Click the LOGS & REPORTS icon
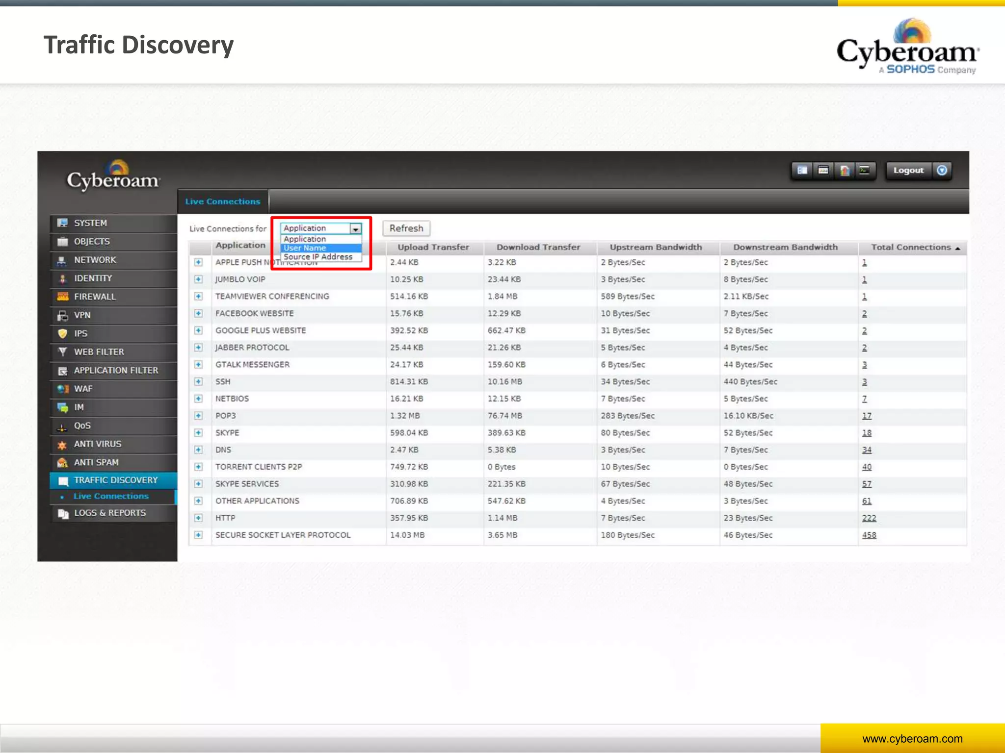Screen dimensions: 1005x753 [x=63, y=513]
